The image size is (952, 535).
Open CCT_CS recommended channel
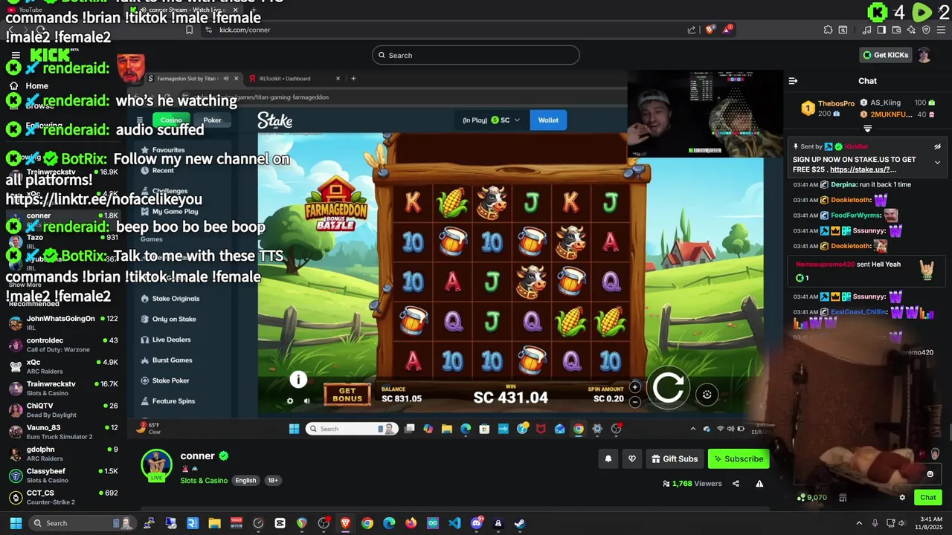click(63, 497)
